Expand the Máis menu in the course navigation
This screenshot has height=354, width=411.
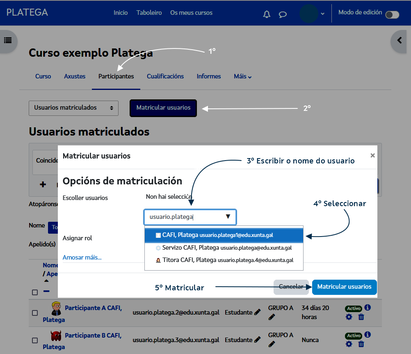[242, 76]
